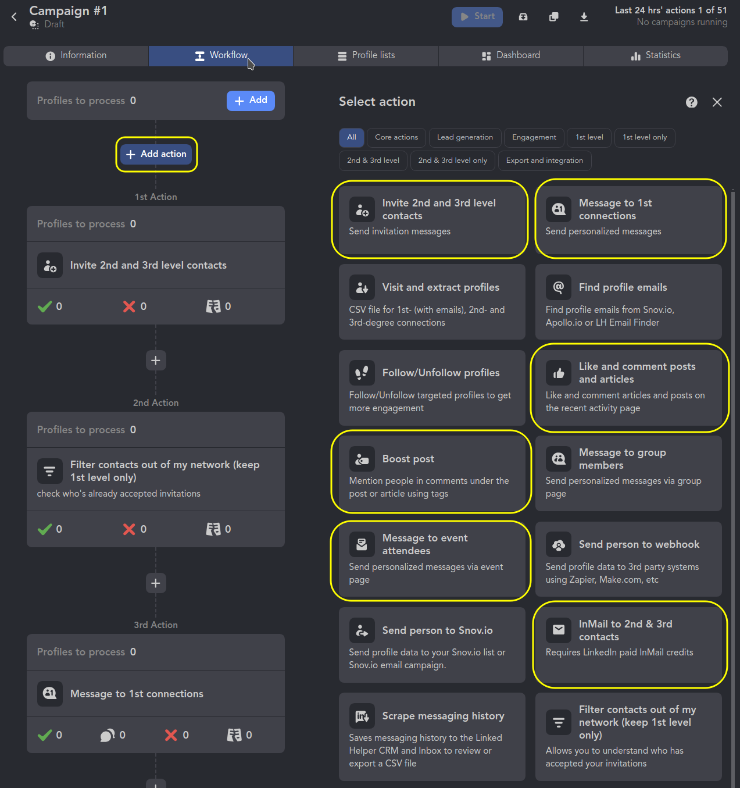
Task: Select the Boost post action card
Action: 431,472
